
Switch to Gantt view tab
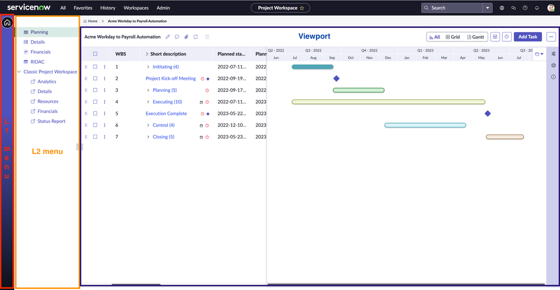[475, 37]
